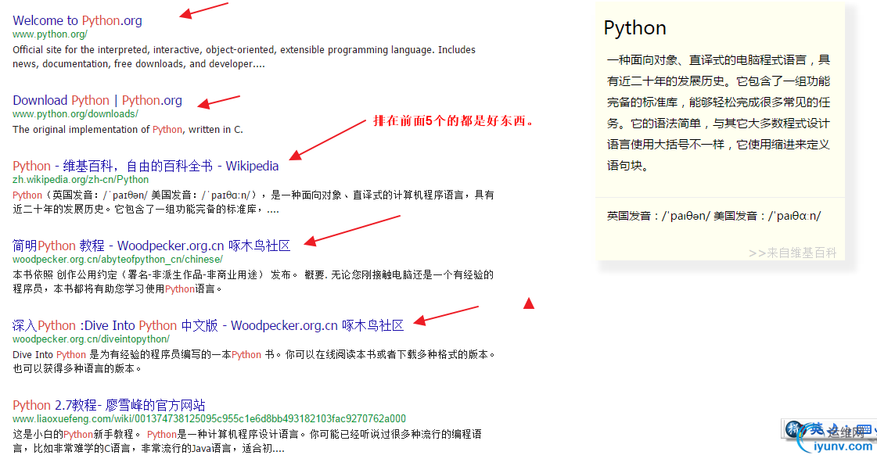
Task: Click the 'Python' heading in the info card
Action: 634,28
